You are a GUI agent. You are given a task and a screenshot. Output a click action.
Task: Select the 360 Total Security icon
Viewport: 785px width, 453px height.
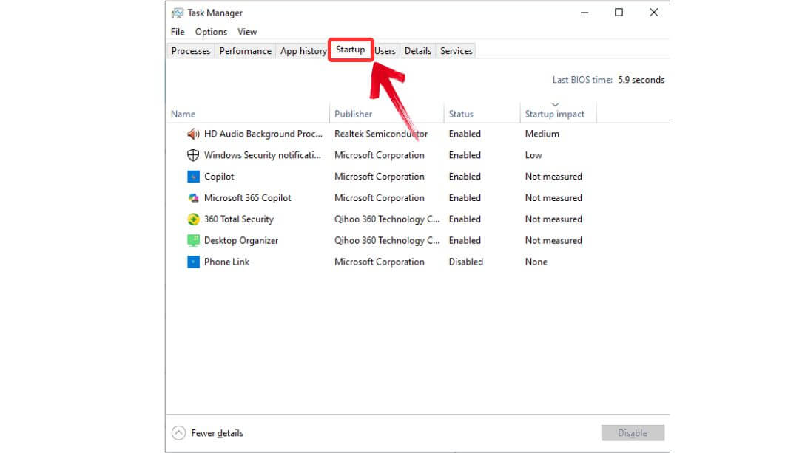point(192,219)
